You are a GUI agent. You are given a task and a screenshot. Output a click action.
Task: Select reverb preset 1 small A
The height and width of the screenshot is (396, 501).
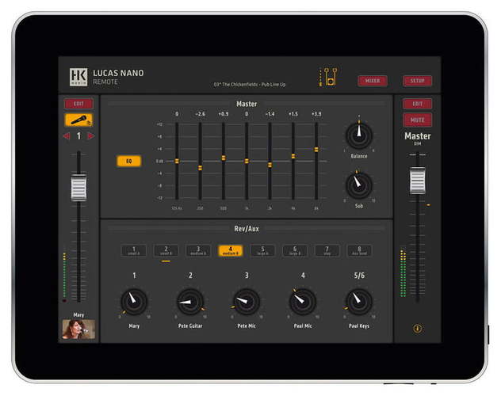[133, 250]
